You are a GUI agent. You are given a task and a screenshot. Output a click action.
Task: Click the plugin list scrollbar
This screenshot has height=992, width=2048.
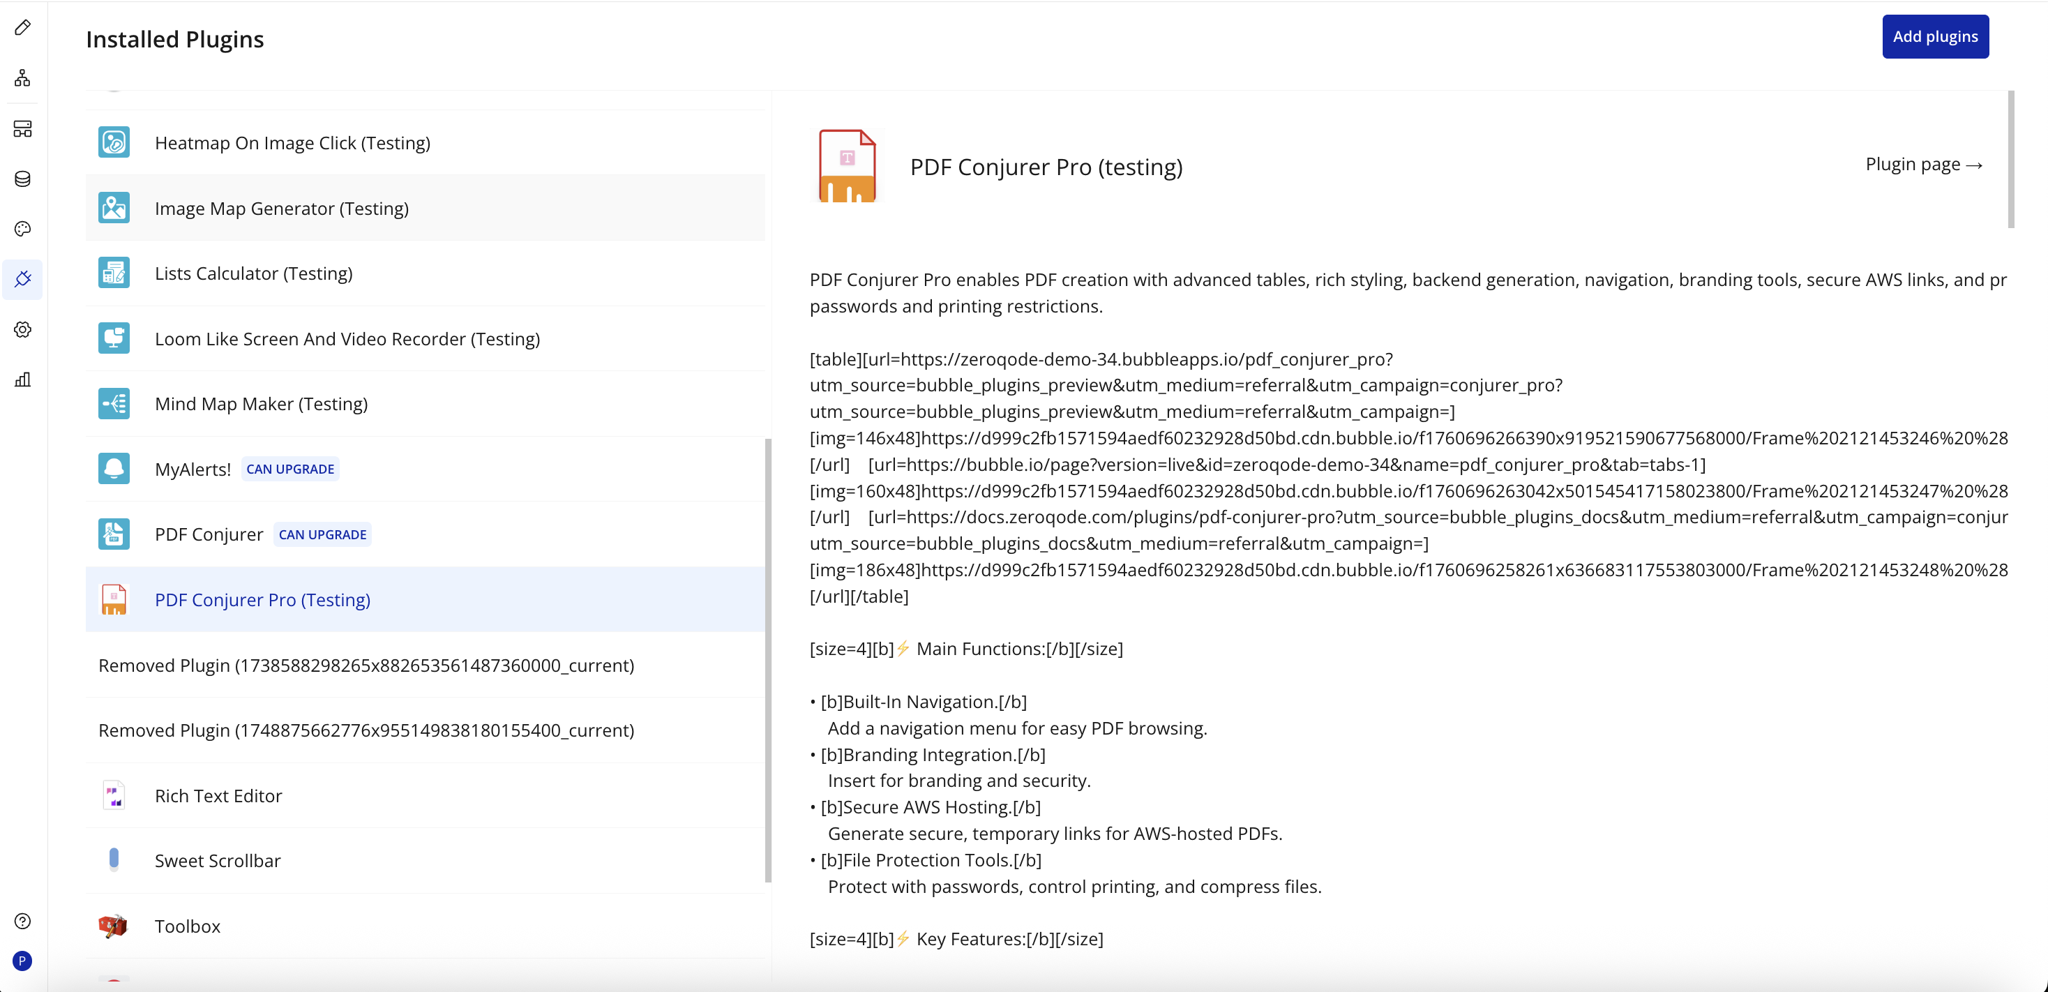768,660
